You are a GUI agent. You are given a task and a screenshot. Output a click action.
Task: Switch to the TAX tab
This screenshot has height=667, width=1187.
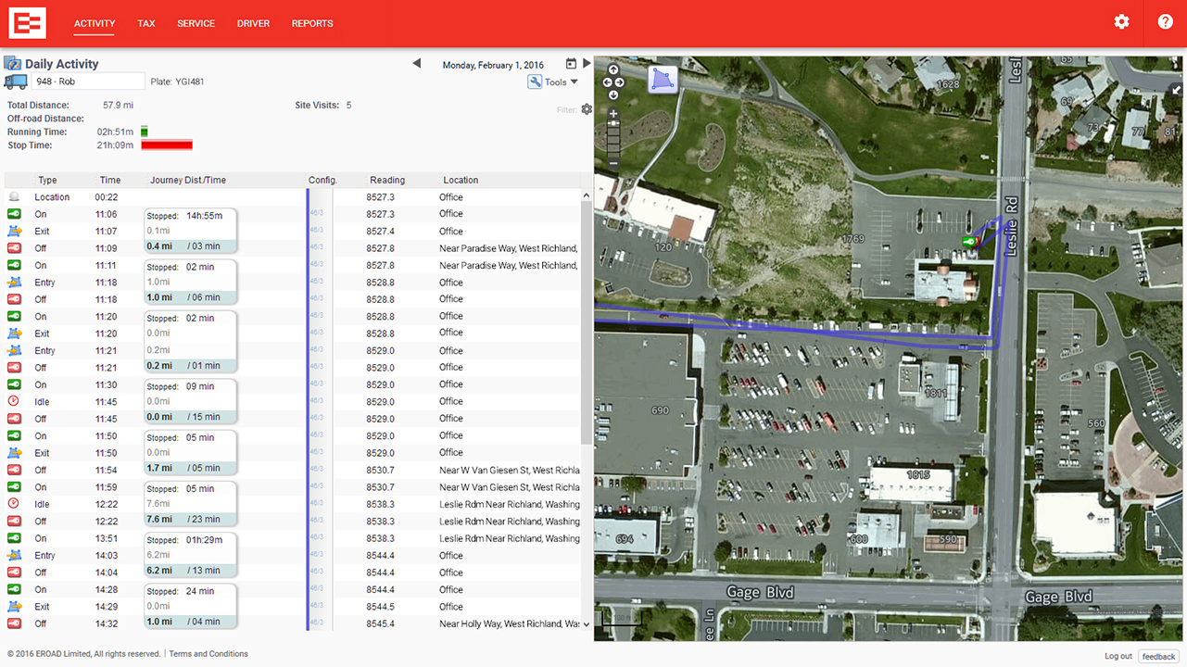click(x=146, y=23)
